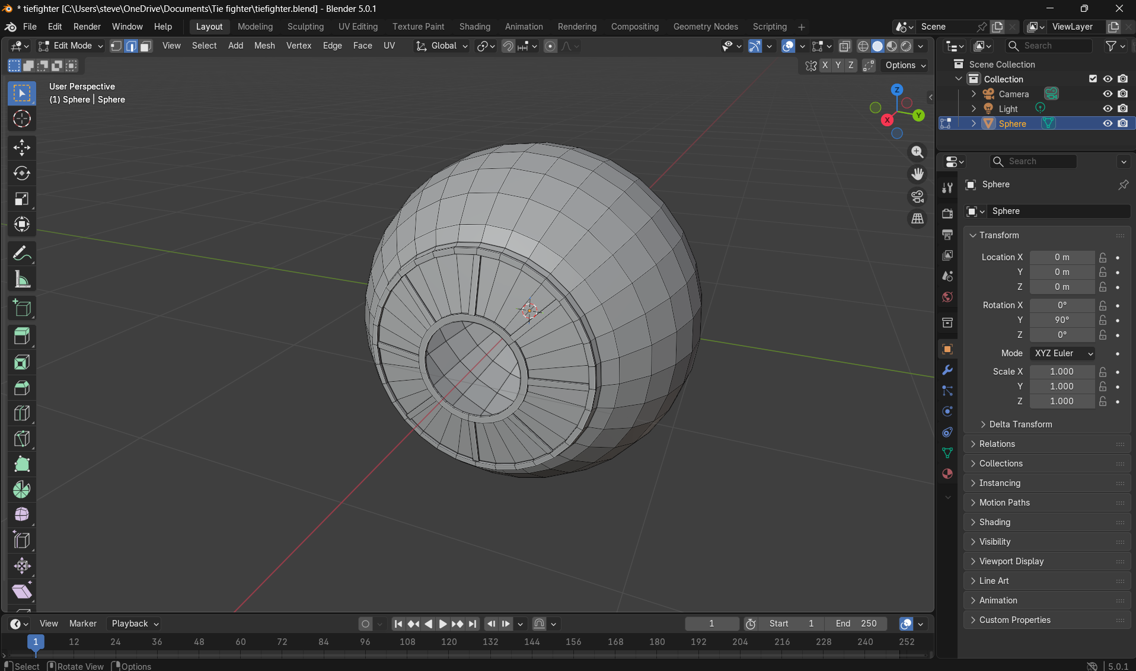Open the XYZ Euler rotation mode dropdown

(1062, 353)
